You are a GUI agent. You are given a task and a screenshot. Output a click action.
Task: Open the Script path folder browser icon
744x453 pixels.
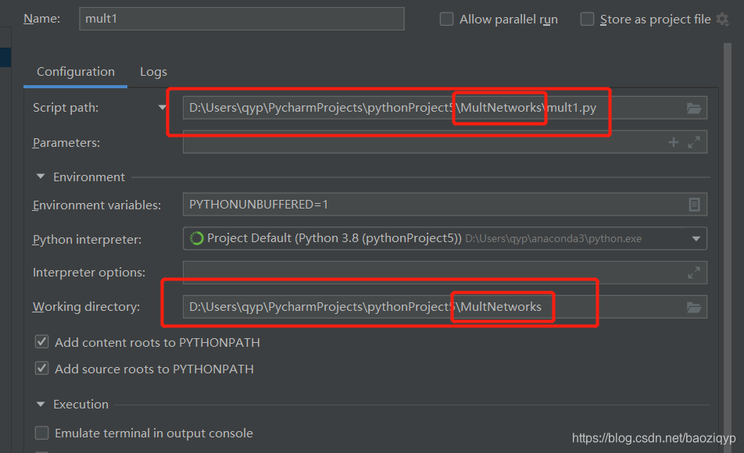pos(694,108)
